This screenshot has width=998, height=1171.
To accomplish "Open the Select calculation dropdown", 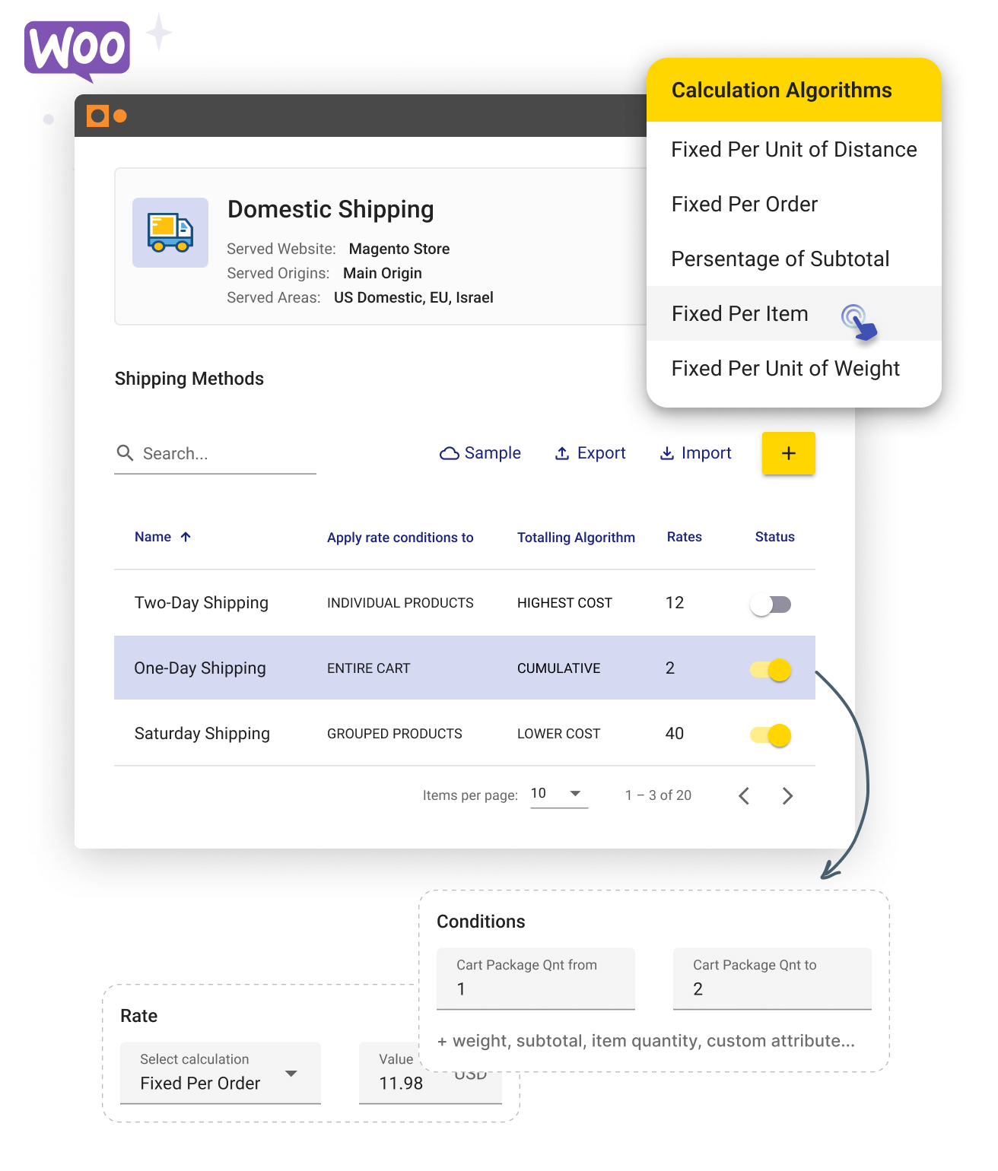I will pyautogui.click(x=221, y=1073).
